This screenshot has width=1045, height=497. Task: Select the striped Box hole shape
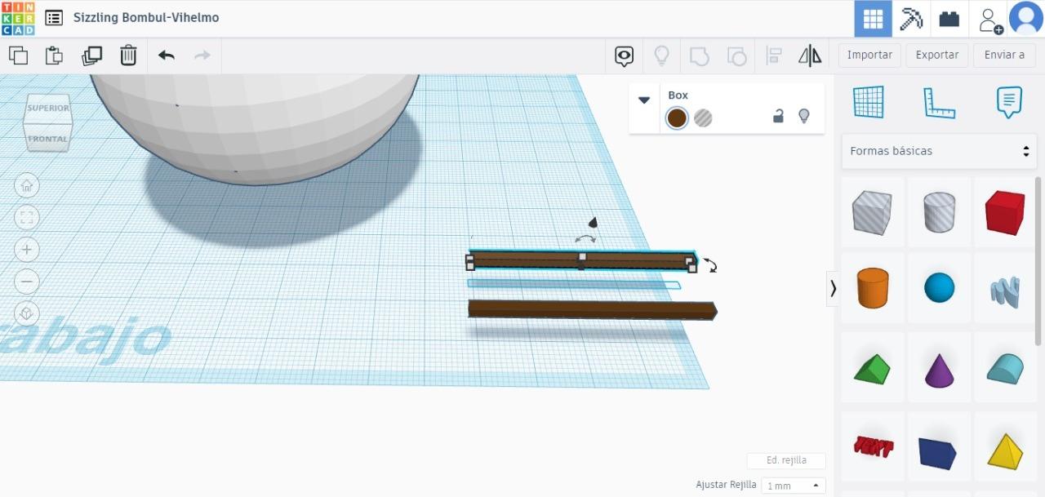pyautogui.click(x=872, y=212)
